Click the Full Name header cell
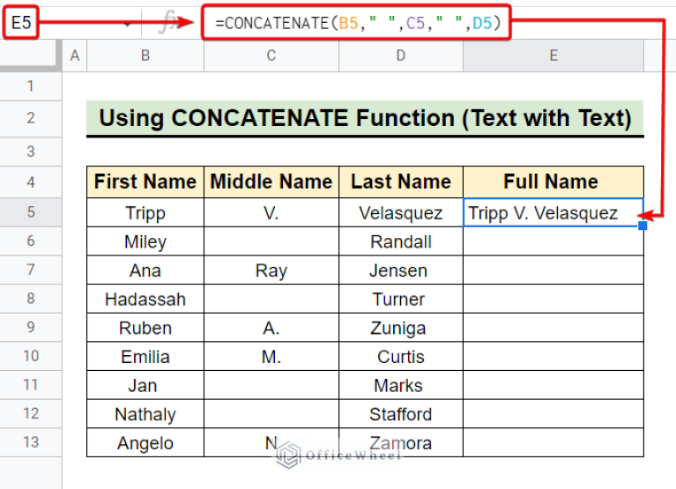Screen dimensions: 676x489 tap(553, 182)
